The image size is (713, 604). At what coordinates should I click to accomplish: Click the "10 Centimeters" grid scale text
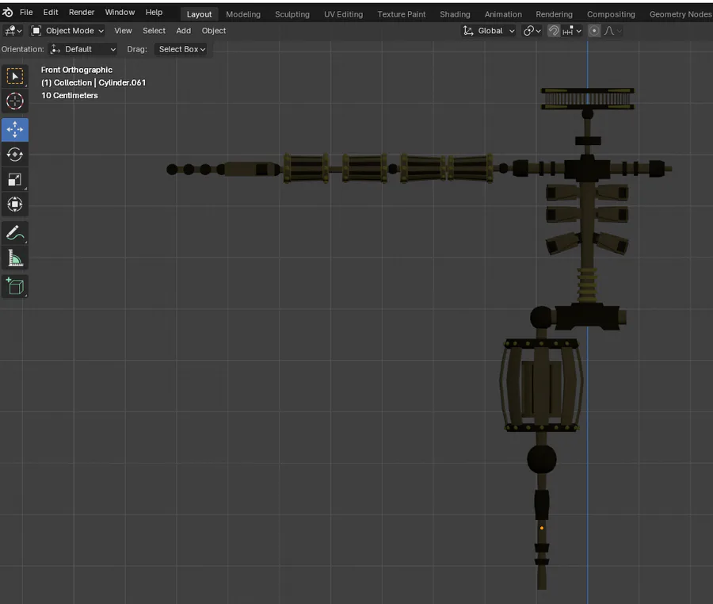pos(70,95)
